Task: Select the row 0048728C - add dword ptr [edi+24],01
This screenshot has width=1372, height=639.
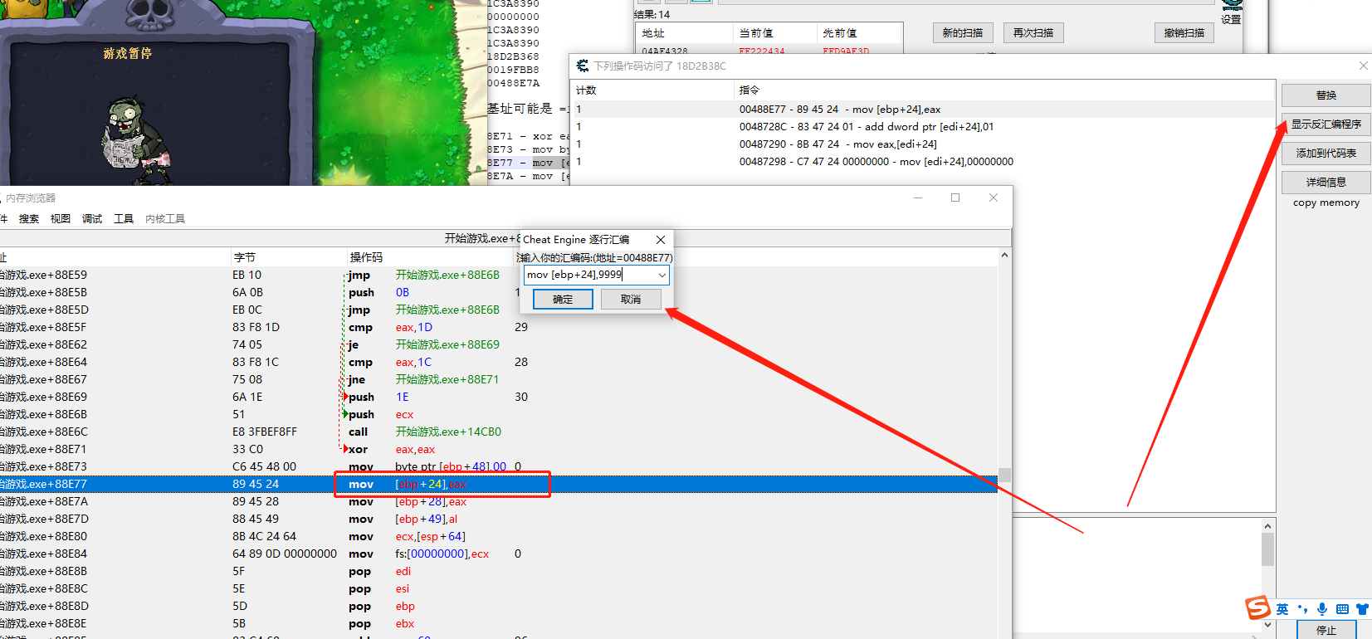Action: pyautogui.click(x=922, y=127)
